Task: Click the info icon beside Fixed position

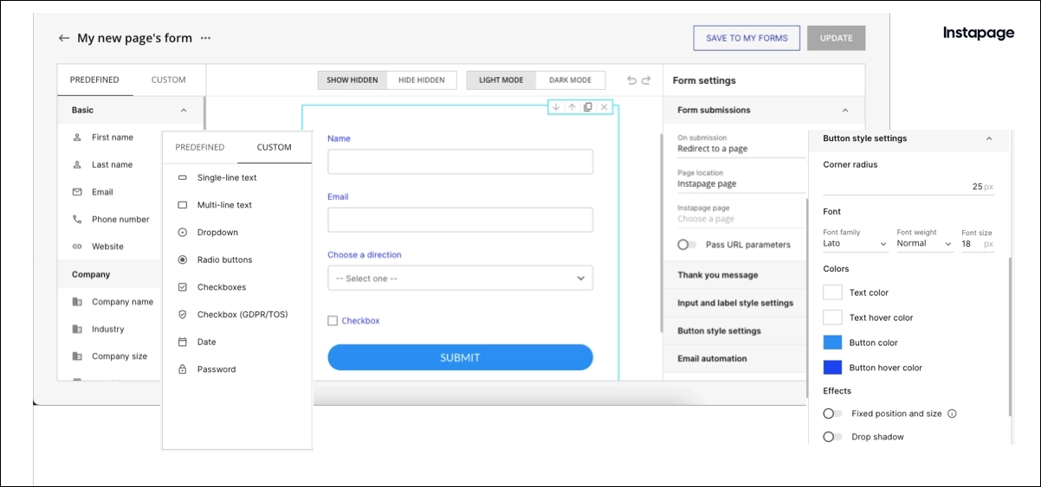Action: click(x=952, y=413)
